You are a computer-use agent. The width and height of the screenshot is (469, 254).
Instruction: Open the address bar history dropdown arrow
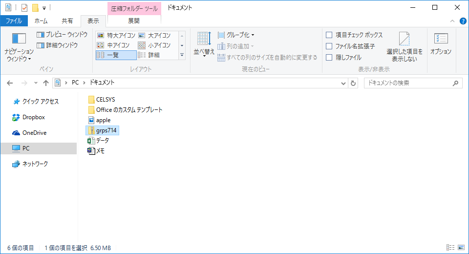click(343, 83)
